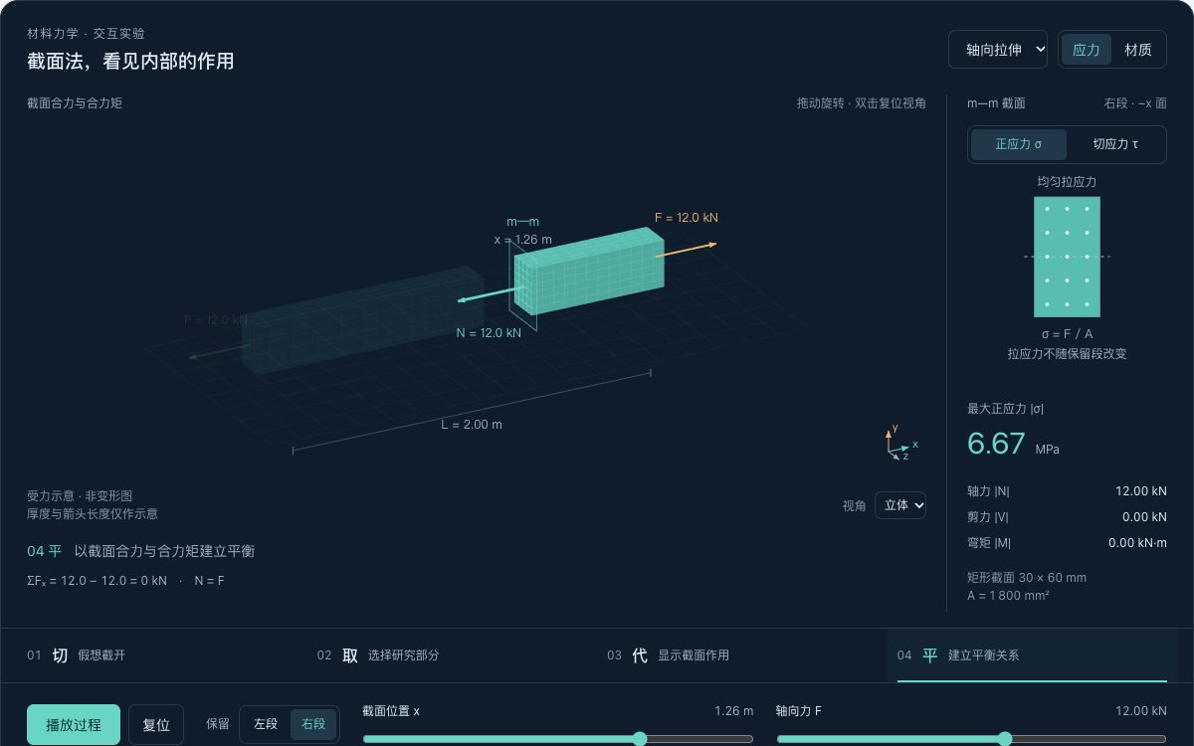The height and width of the screenshot is (746, 1194).
Task: Click the orange F = 12.0 kN arrow
Action: coord(687,250)
